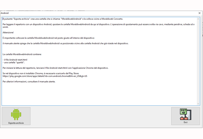
Task: Click the line '- una cartella "spartiti".'
Action: 14,62
